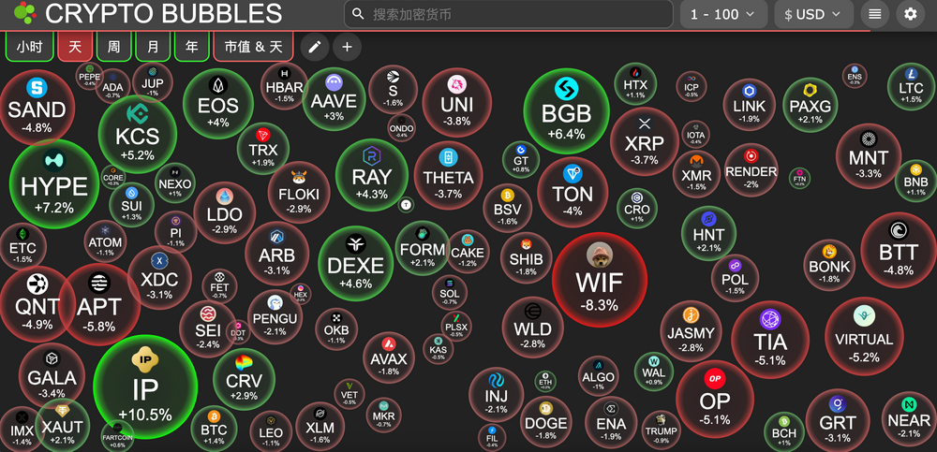Select the SAND bubble
The image size is (937, 452).
point(37,108)
